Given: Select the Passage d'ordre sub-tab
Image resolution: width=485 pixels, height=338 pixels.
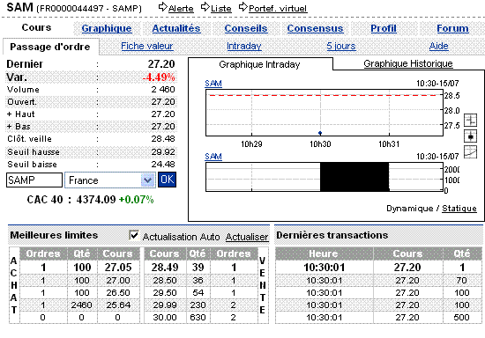Looking at the screenshot, I should [x=50, y=47].
